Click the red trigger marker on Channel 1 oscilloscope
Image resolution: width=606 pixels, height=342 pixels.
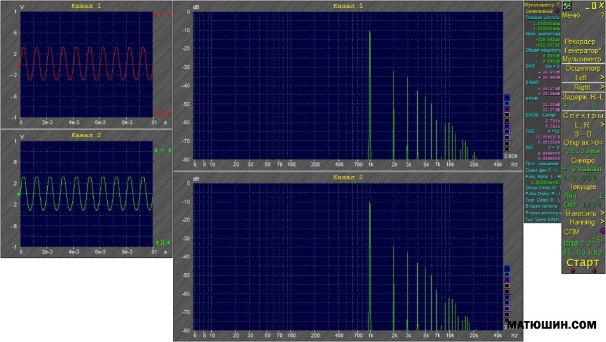[x=18, y=64]
